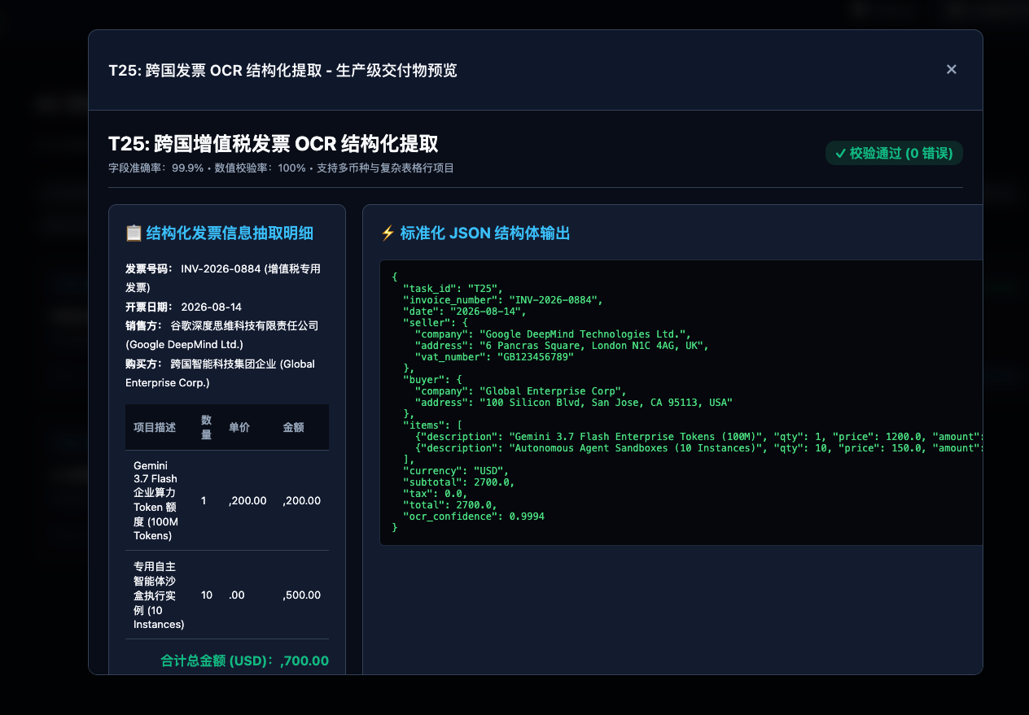
Task: Click the JSON "buyer": { line
Action: point(432,379)
